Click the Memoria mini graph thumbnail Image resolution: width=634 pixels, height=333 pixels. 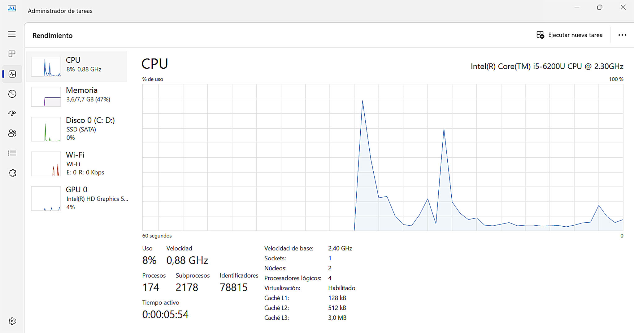(46, 97)
